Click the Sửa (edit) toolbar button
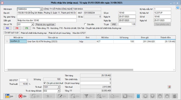This screenshot has width=181, height=100. (x=62, y=96)
